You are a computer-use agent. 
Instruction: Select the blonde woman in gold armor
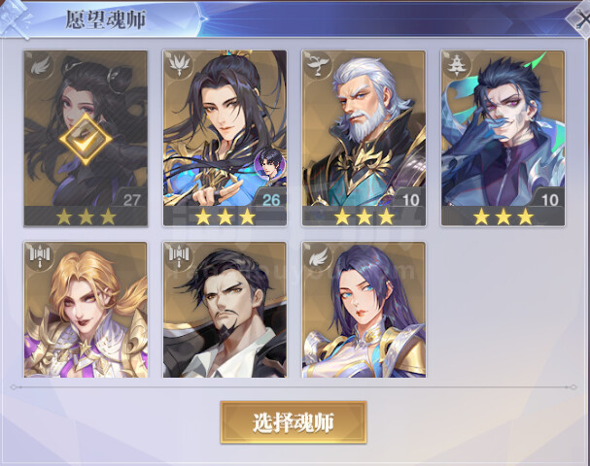pyautogui.click(x=86, y=310)
